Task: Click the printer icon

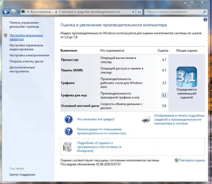Action: click(x=146, y=119)
